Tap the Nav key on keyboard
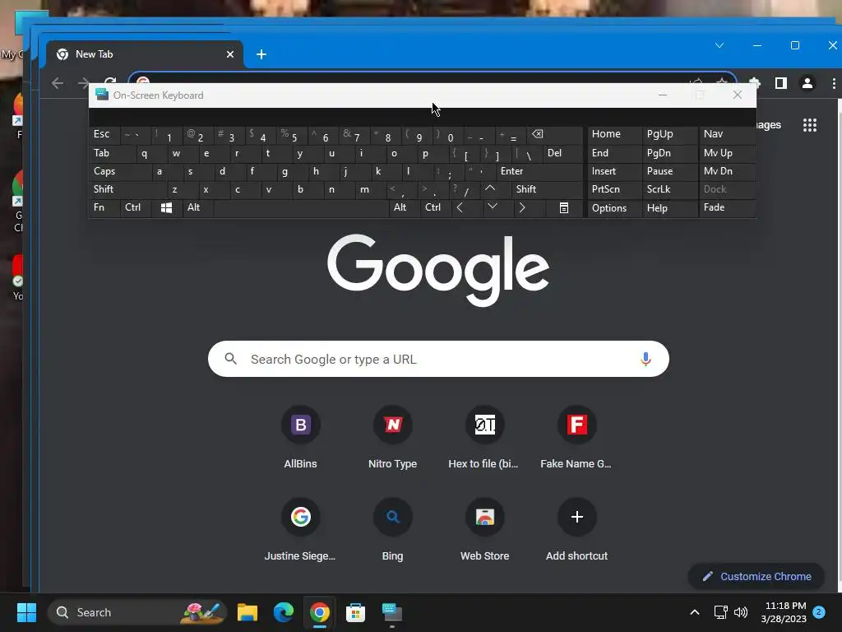The width and height of the screenshot is (842, 632). (x=727, y=134)
